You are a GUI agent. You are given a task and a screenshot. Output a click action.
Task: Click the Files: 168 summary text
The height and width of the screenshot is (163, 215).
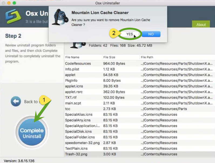[x=118, y=46]
